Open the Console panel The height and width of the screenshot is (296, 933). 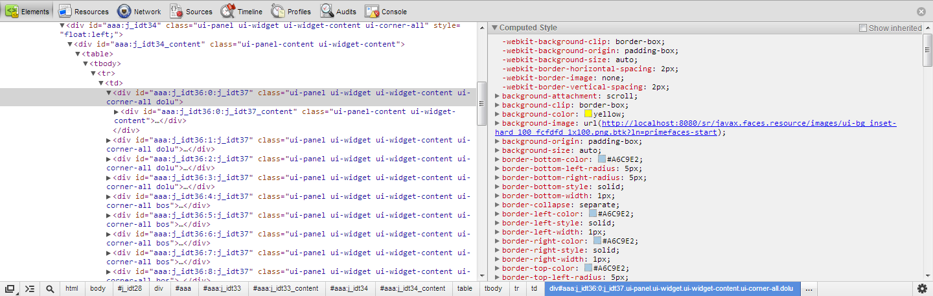coord(386,11)
